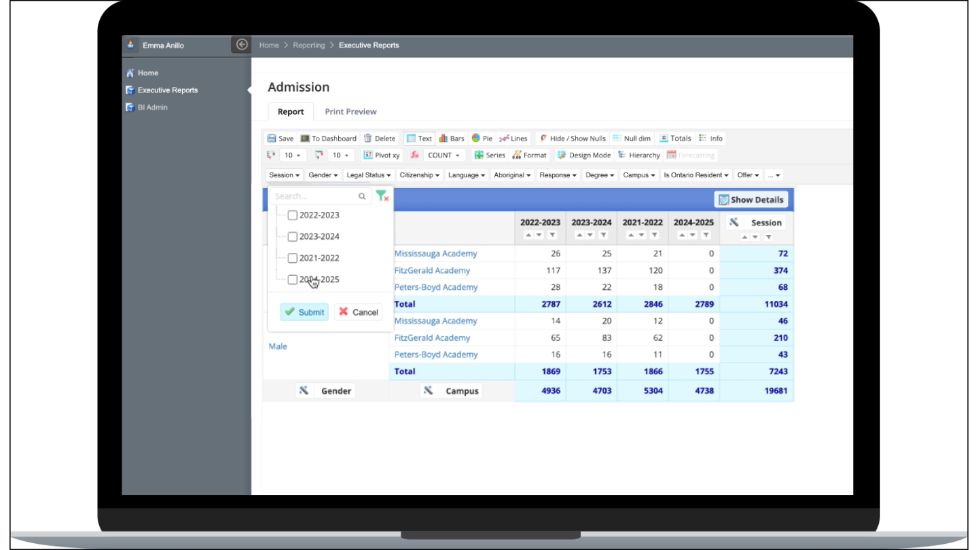Viewport: 978px width, 550px height.
Task: Open the Pivot xy tool
Action: tap(381, 155)
